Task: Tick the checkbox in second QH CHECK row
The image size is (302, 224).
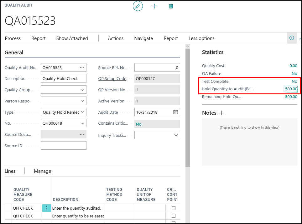Action: (x=174, y=216)
